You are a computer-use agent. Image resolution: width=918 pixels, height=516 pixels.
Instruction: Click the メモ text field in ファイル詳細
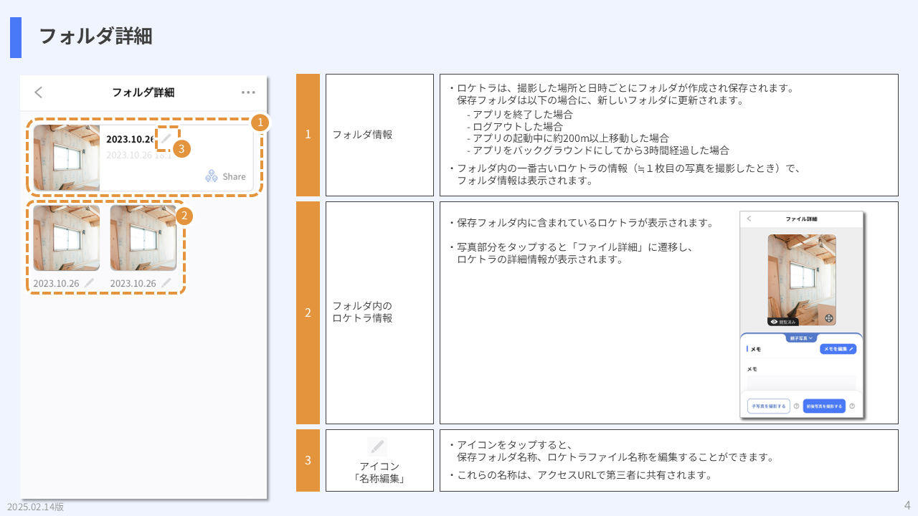tap(801, 382)
